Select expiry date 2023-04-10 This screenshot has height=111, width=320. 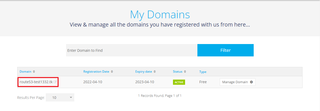145,82
